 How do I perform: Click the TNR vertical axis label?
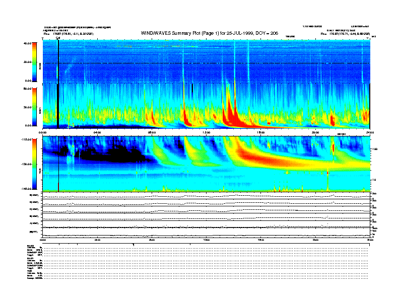click(40, 172)
